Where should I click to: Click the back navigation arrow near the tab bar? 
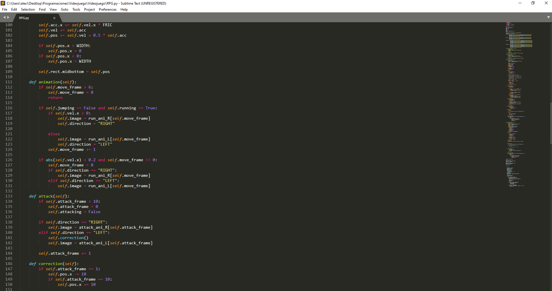(x=4, y=17)
